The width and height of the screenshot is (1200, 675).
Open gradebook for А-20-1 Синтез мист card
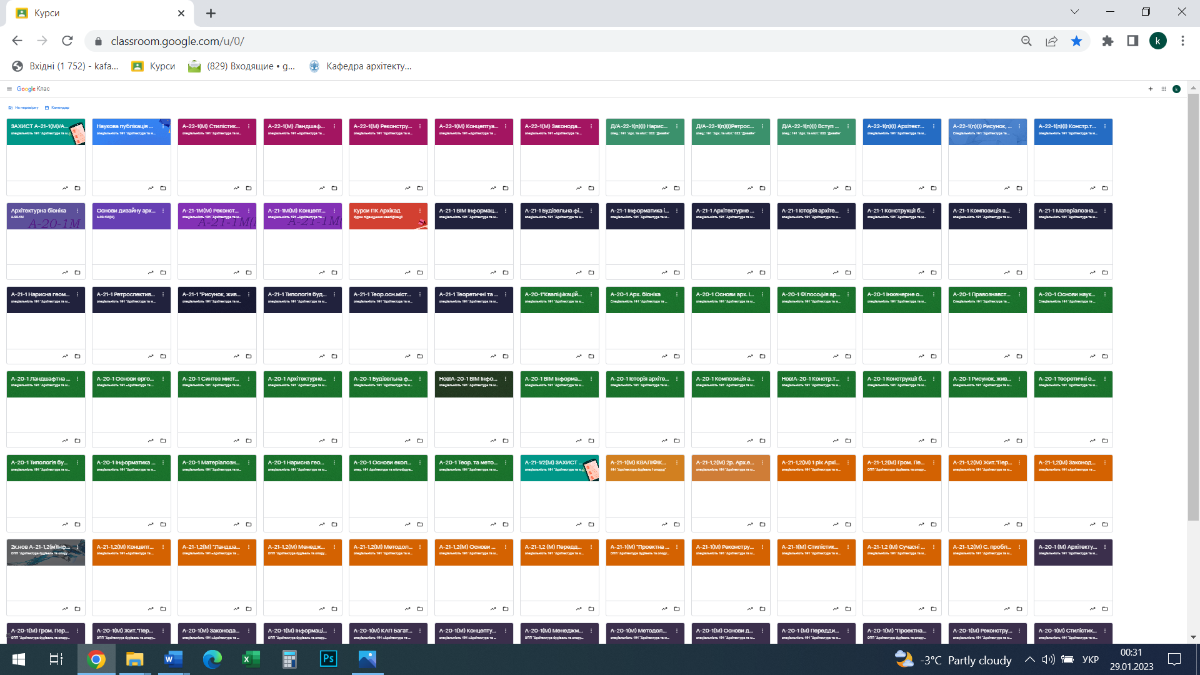point(236,441)
